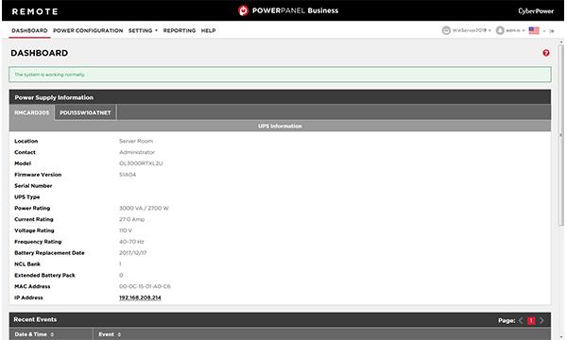Image resolution: width=567 pixels, height=340 pixels.
Task: Click the Power Rating value 3000 VA / 2700 W
Action: tap(144, 208)
